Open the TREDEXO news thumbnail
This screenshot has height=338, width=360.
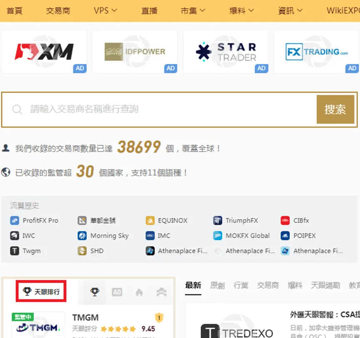coord(237,330)
